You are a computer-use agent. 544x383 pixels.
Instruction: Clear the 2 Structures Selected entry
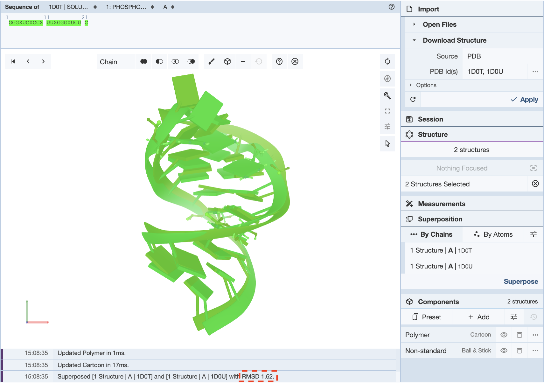(x=535, y=184)
